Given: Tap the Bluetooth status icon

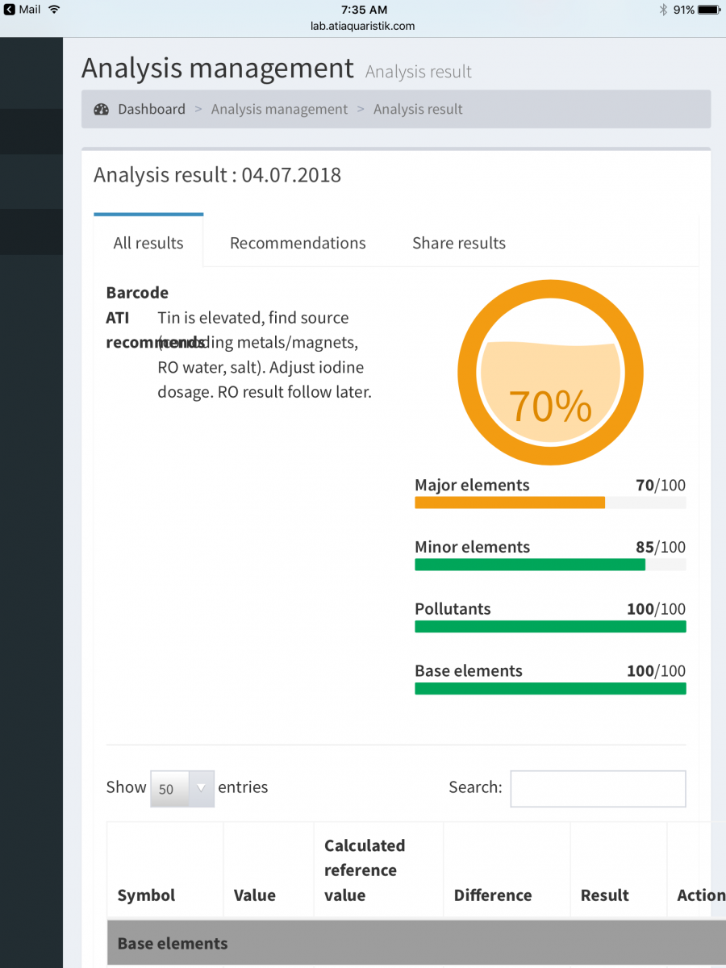Looking at the screenshot, I should pyautogui.click(x=663, y=10).
